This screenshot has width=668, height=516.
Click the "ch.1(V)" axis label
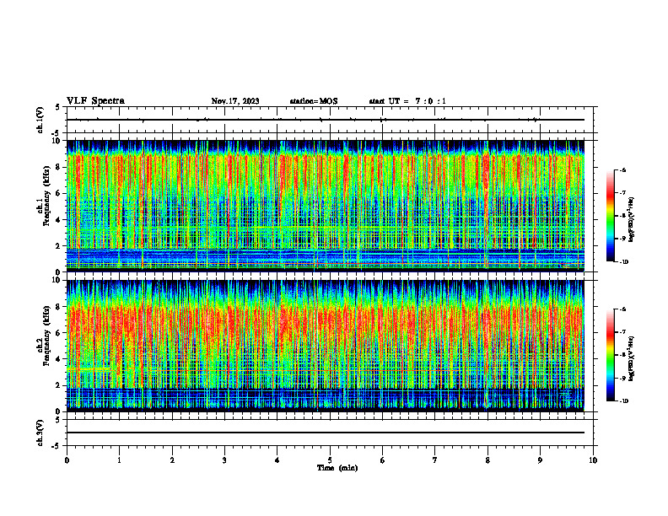(x=40, y=120)
